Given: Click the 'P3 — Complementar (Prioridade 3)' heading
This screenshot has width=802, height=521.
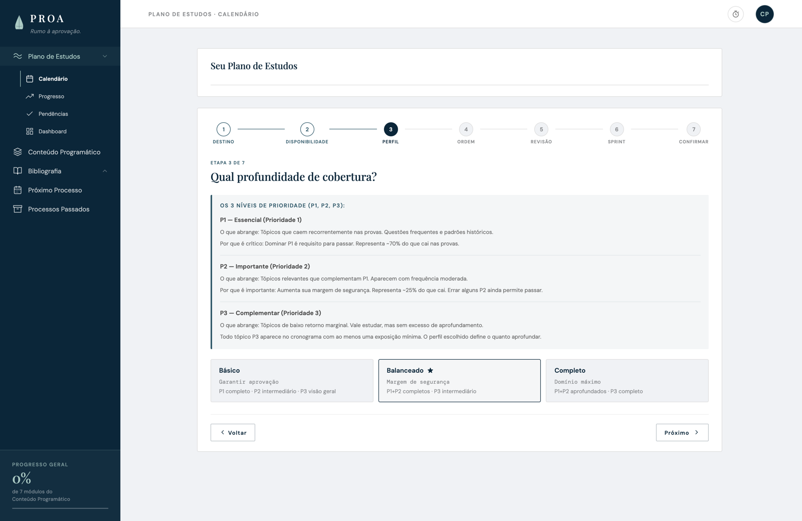Looking at the screenshot, I should point(271,313).
